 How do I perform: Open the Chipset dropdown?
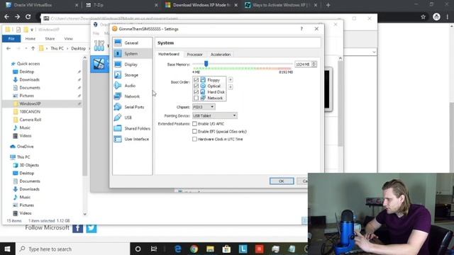[204, 107]
